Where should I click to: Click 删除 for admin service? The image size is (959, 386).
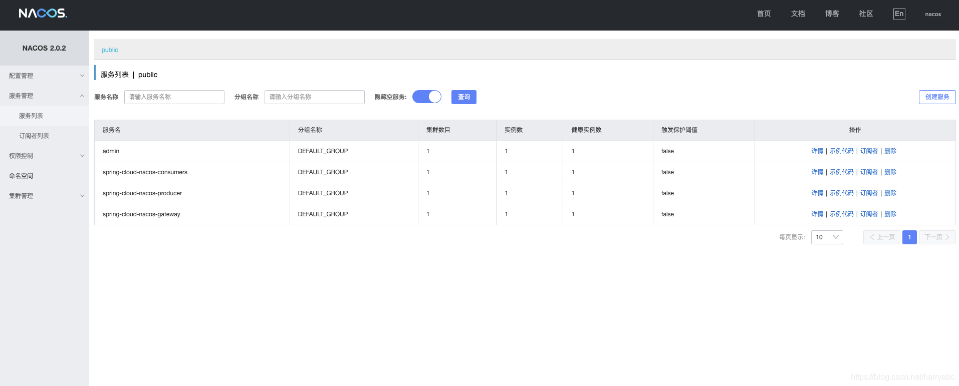(x=890, y=151)
